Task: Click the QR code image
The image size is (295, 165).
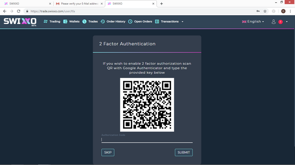Action: 147,105
